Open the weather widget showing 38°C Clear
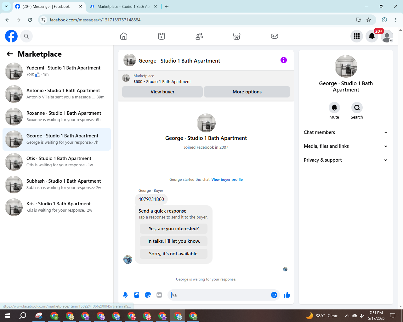This screenshot has height=322, width=403. [x=322, y=316]
